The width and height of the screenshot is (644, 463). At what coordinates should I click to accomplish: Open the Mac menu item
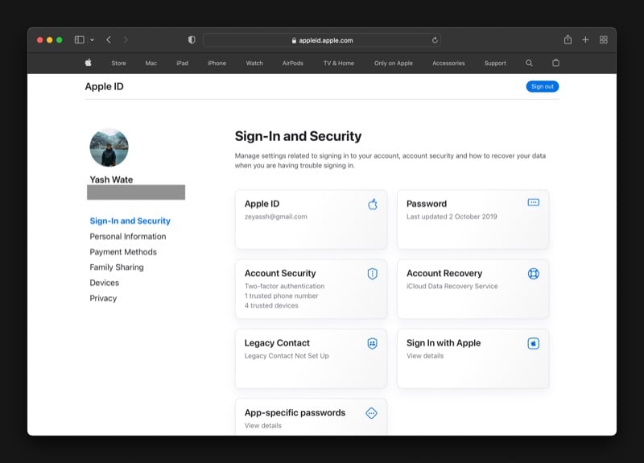tap(151, 64)
